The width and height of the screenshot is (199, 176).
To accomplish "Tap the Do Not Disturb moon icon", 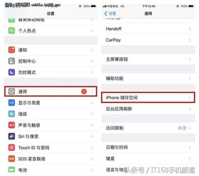I will (x=12, y=72).
